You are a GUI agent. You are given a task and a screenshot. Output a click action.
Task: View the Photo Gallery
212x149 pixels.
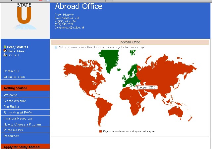(13, 130)
